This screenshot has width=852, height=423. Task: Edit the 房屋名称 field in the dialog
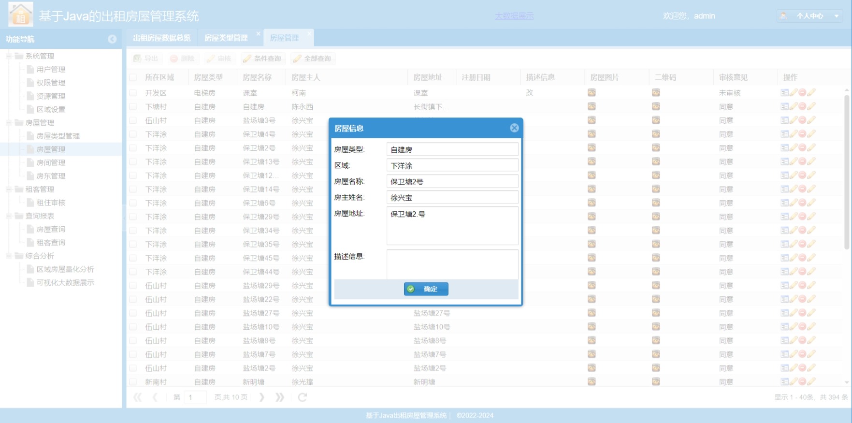pyautogui.click(x=452, y=181)
